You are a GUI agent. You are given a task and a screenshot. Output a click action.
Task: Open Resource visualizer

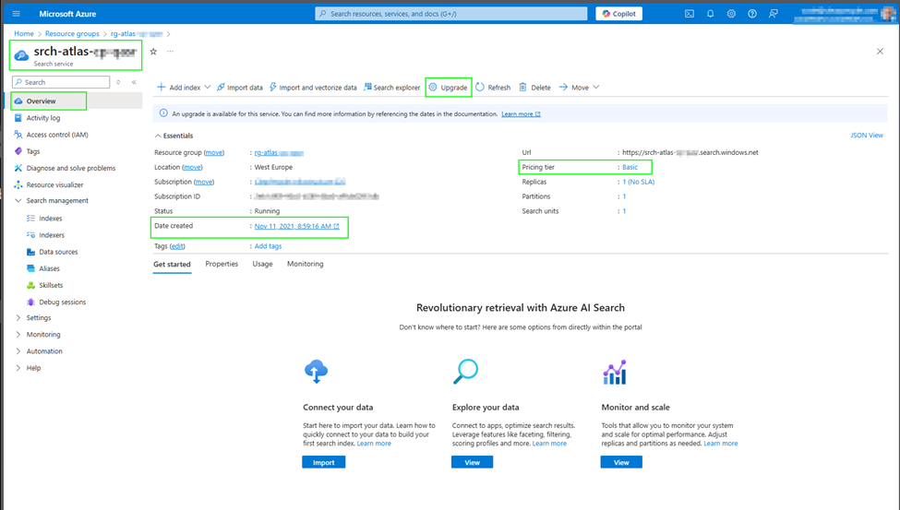[54, 184]
